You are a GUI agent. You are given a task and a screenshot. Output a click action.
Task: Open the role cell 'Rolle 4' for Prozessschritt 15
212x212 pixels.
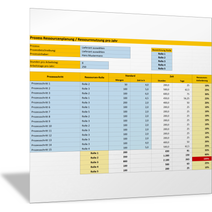(94, 149)
